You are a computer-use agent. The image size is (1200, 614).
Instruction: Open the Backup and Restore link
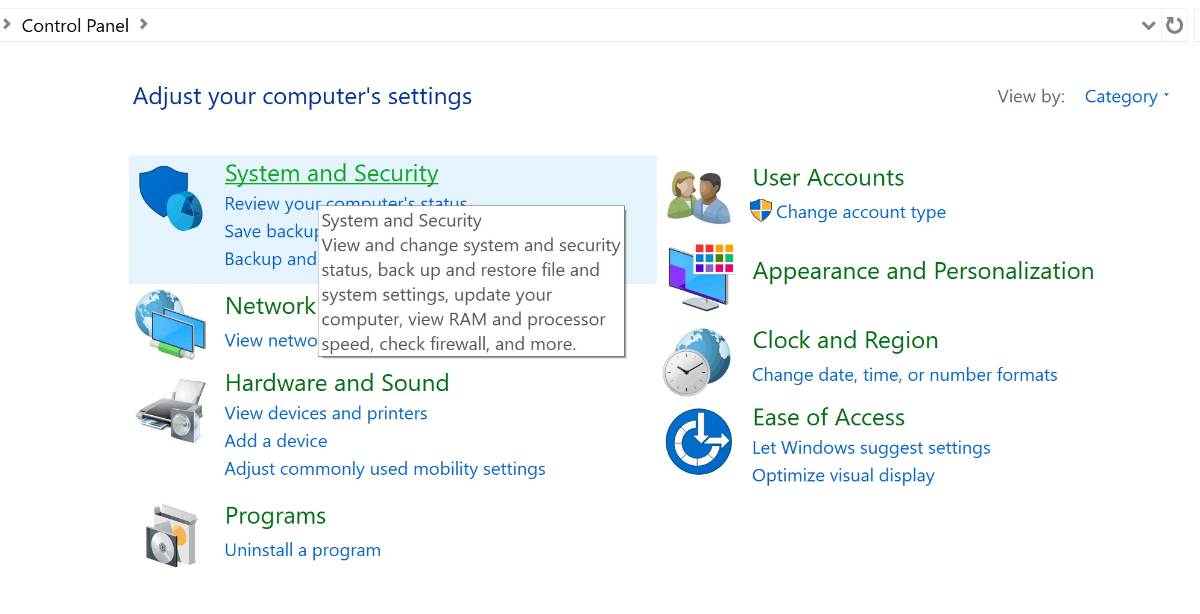click(271, 259)
